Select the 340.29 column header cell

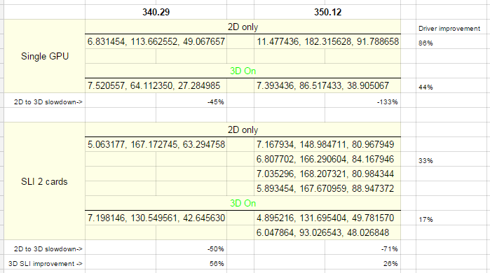[156, 12]
